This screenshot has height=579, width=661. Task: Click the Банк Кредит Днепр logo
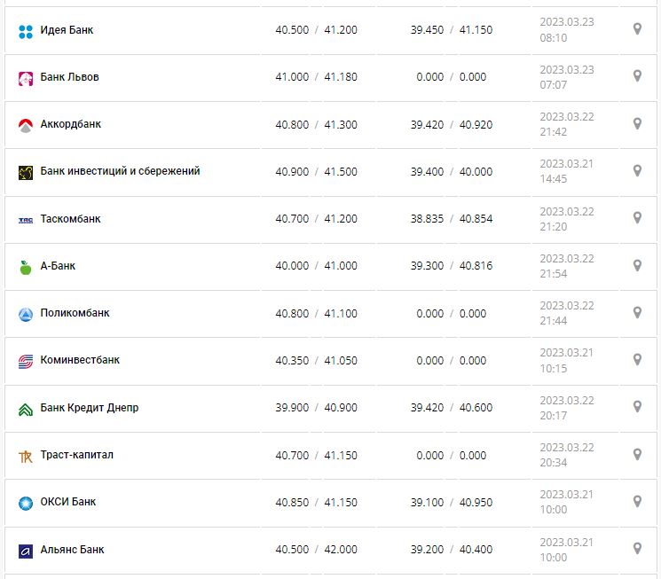(25, 409)
